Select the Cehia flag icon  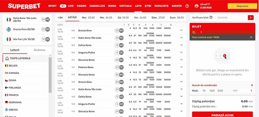click(6, 80)
